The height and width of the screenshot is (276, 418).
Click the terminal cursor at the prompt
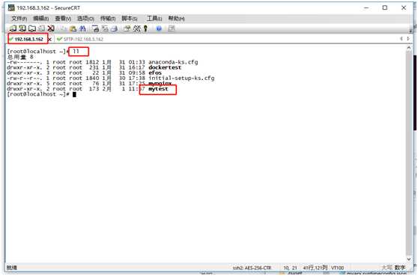[x=74, y=94]
